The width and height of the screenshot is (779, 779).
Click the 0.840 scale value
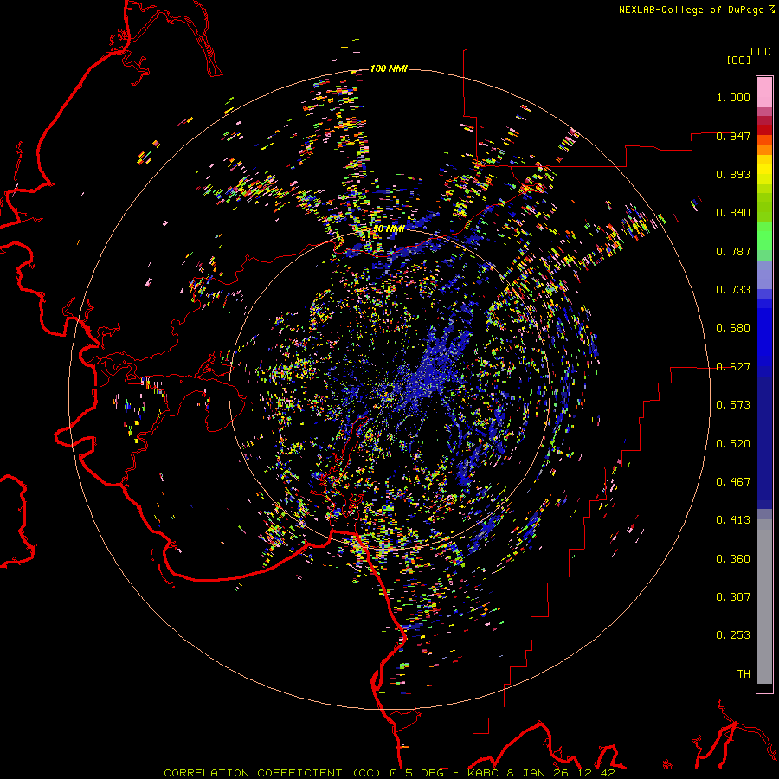(733, 213)
